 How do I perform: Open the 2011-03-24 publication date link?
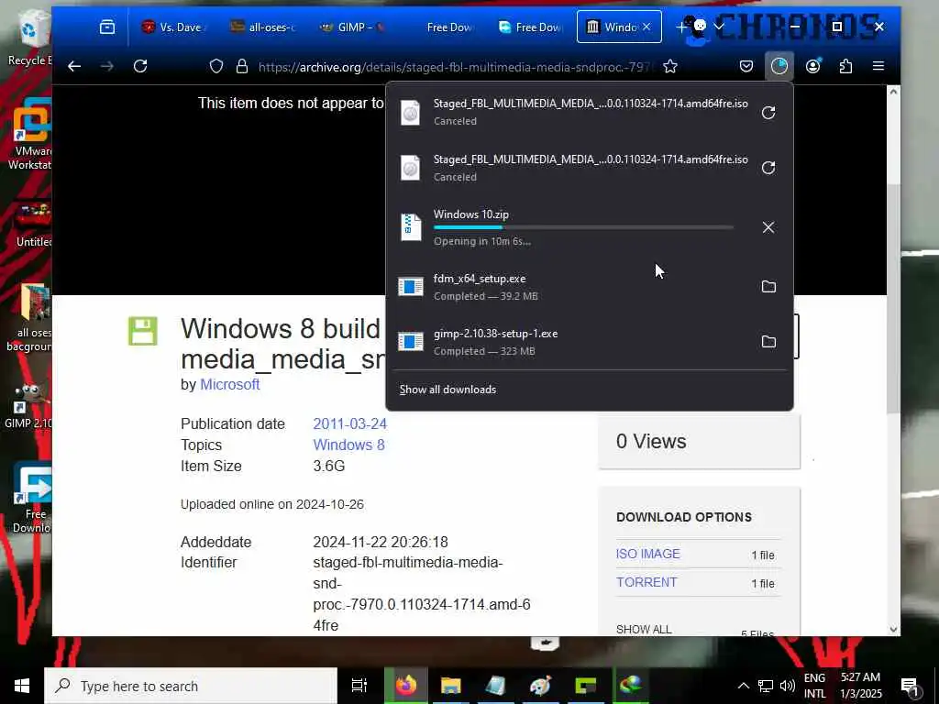click(x=349, y=423)
